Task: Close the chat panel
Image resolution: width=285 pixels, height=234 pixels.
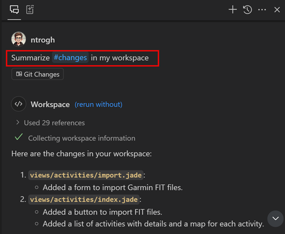Action: tap(277, 9)
